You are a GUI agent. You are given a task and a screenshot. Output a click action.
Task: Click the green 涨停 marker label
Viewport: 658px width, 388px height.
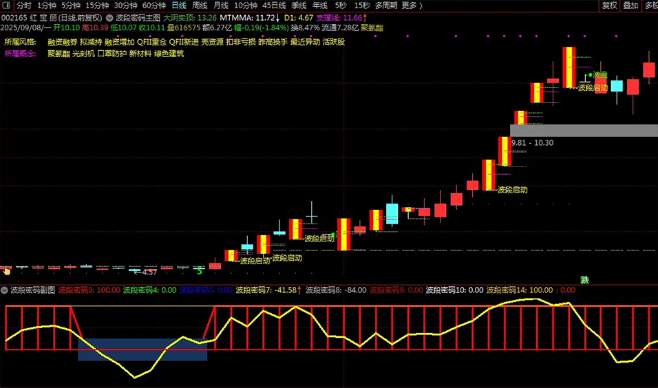pos(599,74)
